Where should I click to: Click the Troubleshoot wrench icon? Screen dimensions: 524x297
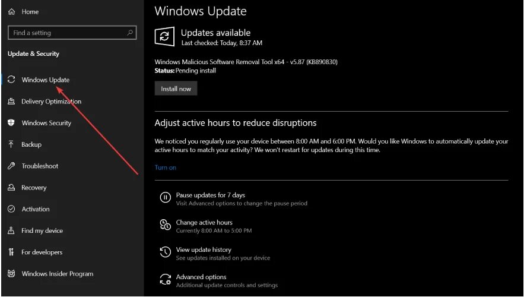pyautogui.click(x=11, y=166)
